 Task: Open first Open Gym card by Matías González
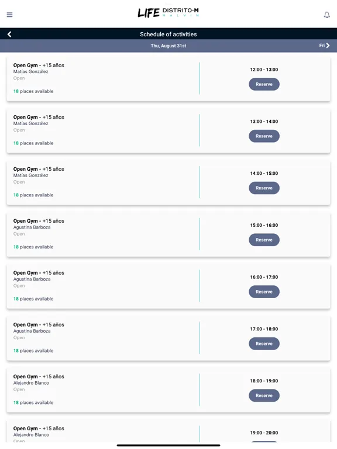tap(168, 78)
